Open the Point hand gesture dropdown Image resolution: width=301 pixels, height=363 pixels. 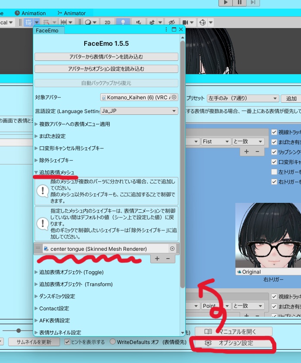point(216,306)
